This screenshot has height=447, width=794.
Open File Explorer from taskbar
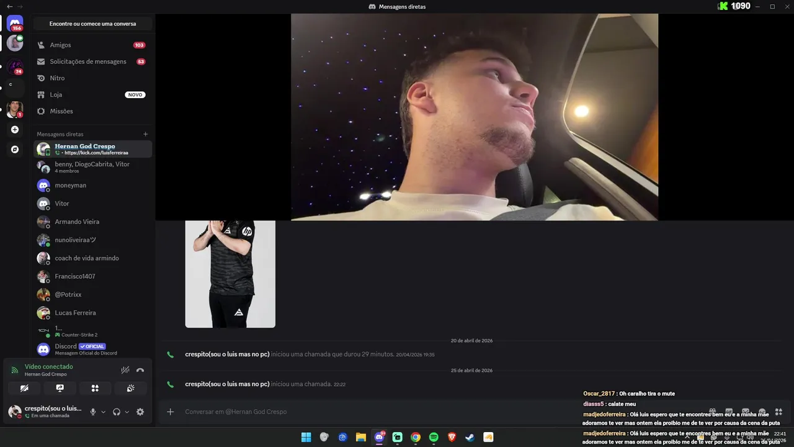tap(360, 437)
